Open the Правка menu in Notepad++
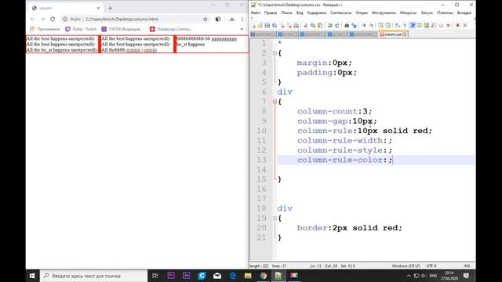 (271, 13)
